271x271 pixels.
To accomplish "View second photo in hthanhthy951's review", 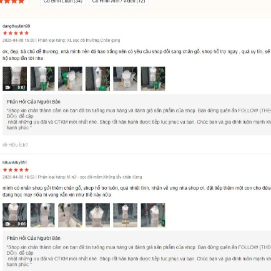I will pos(42,215).
